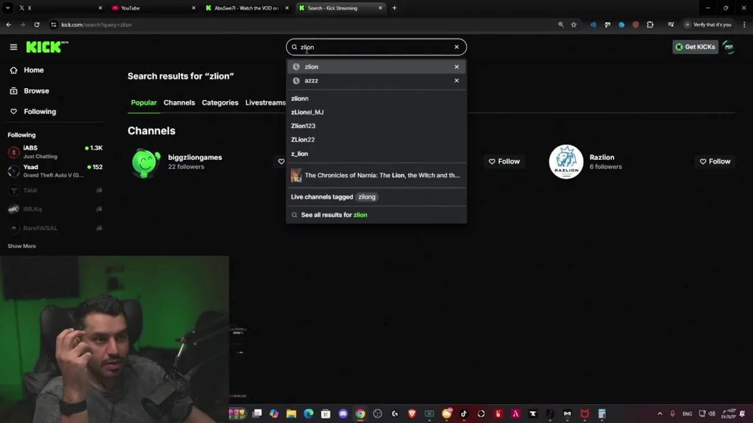The height and width of the screenshot is (423, 753).
Task: Open the user profile avatar menu
Action: (729, 47)
